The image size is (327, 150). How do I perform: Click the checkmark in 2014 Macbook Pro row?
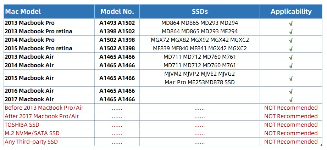click(x=291, y=40)
